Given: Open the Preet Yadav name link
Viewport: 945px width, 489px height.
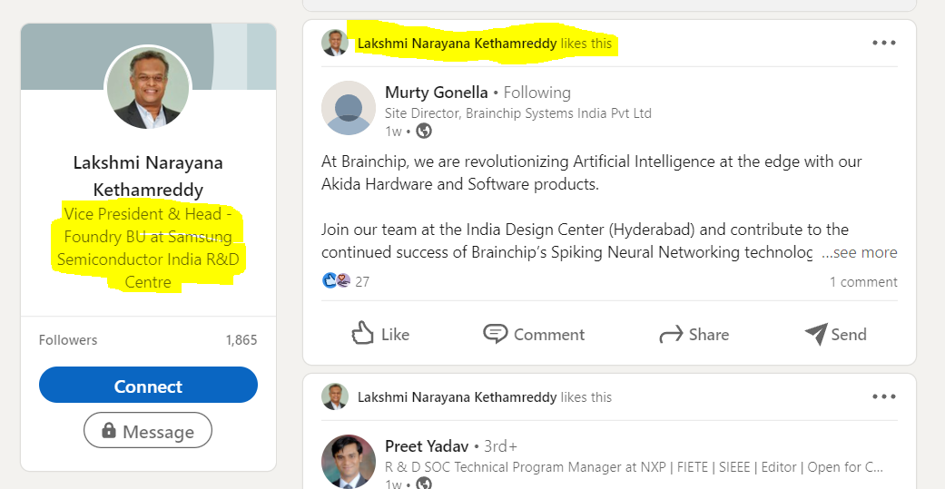Looking at the screenshot, I should [427, 446].
